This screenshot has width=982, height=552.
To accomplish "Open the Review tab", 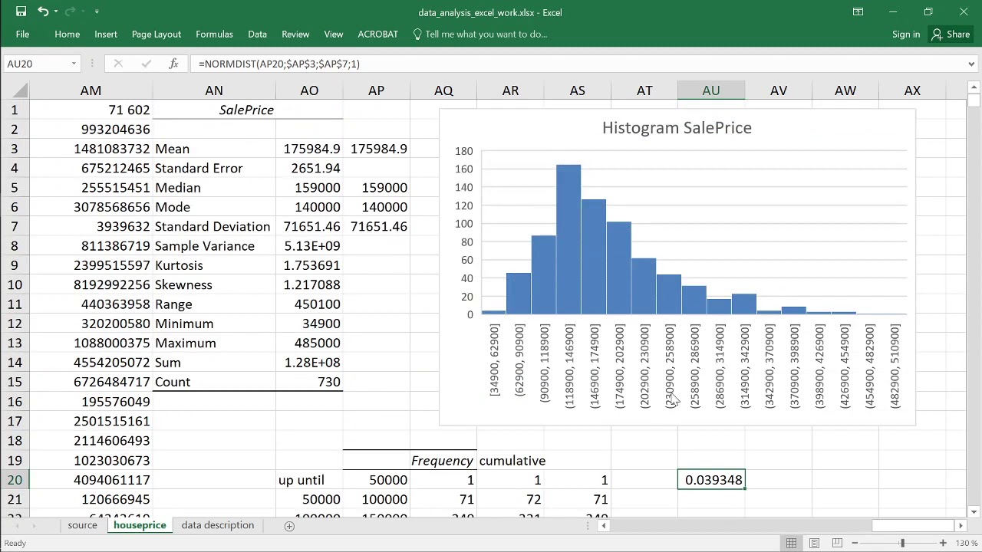I will click(x=295, y=34).
